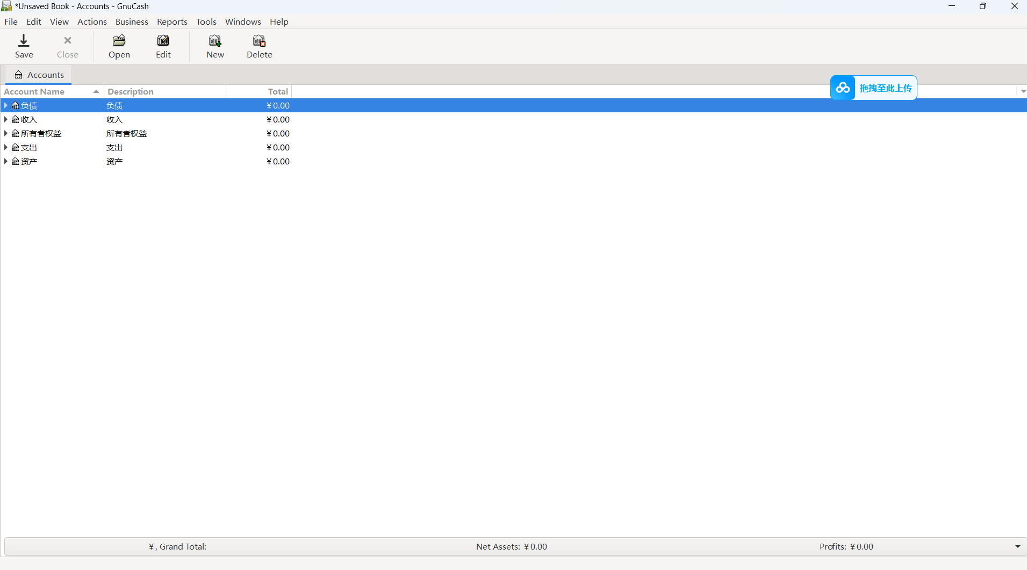
Task: Click the bank icon beside 资产 account
Action: [x=16, y=162]
